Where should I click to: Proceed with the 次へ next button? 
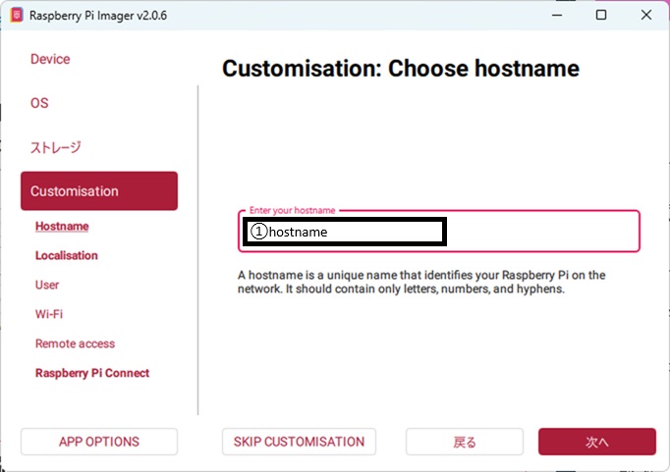[596, 442]
